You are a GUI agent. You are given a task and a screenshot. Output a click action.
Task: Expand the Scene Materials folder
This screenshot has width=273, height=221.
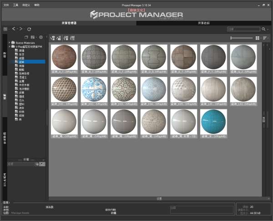pyautogui.click(x=10, y=43)
